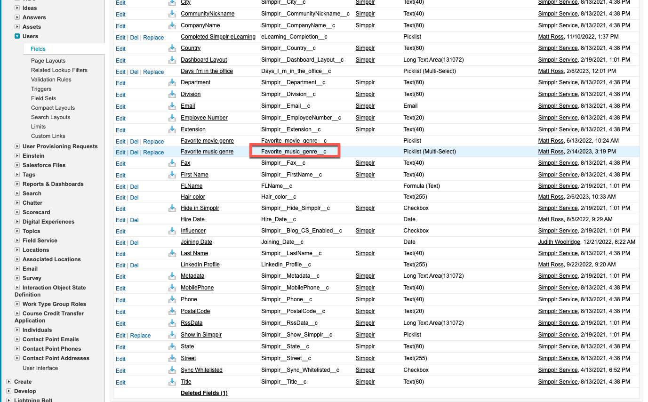Click the package icon in the PostalCode row

point(172,311)
